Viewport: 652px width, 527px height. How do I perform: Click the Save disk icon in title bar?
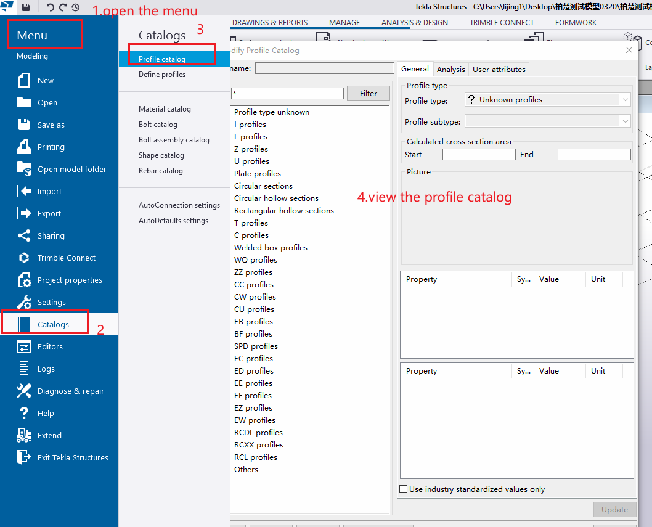click(26, 7)
